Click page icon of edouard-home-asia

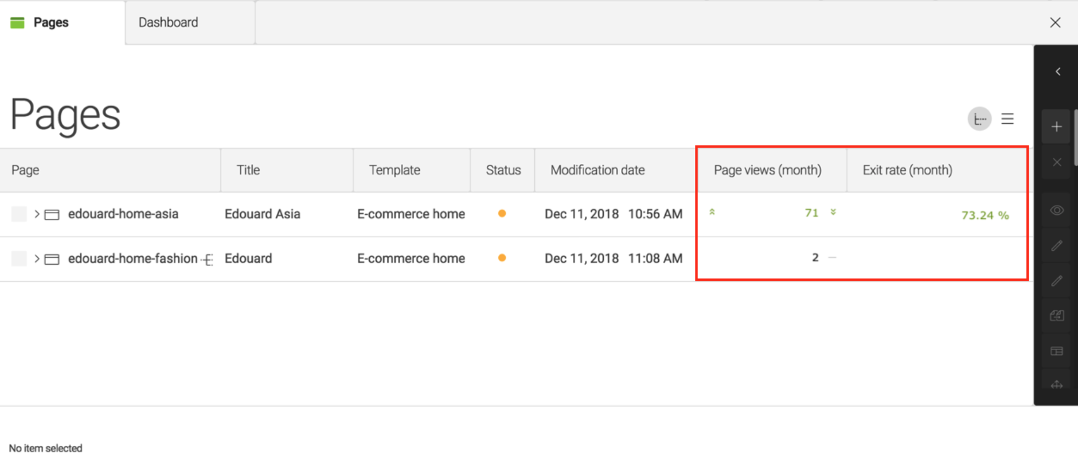[52, 215]
